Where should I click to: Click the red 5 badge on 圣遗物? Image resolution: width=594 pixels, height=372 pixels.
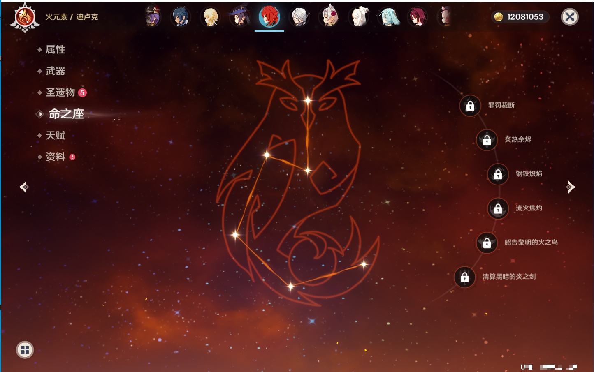[82, 92]
